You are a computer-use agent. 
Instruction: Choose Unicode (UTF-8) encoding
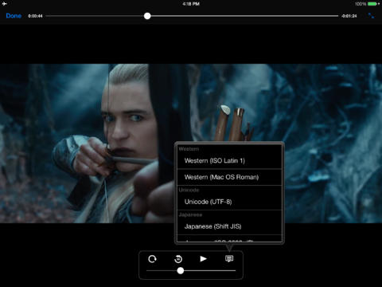(229, 202)
